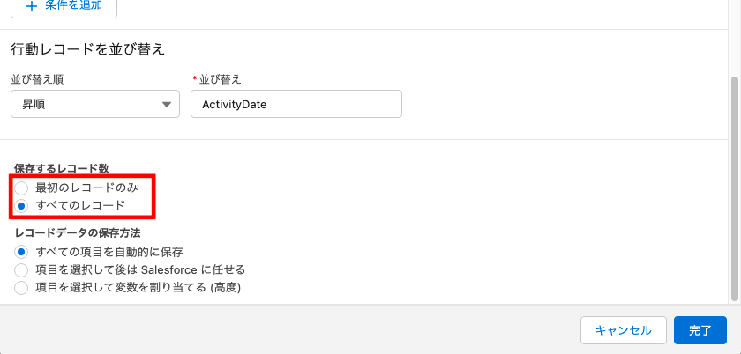This screenshot has width=741, height=354.
Task: Click the 最初のレコードのみ label text
Action: (x=87, y=188)
